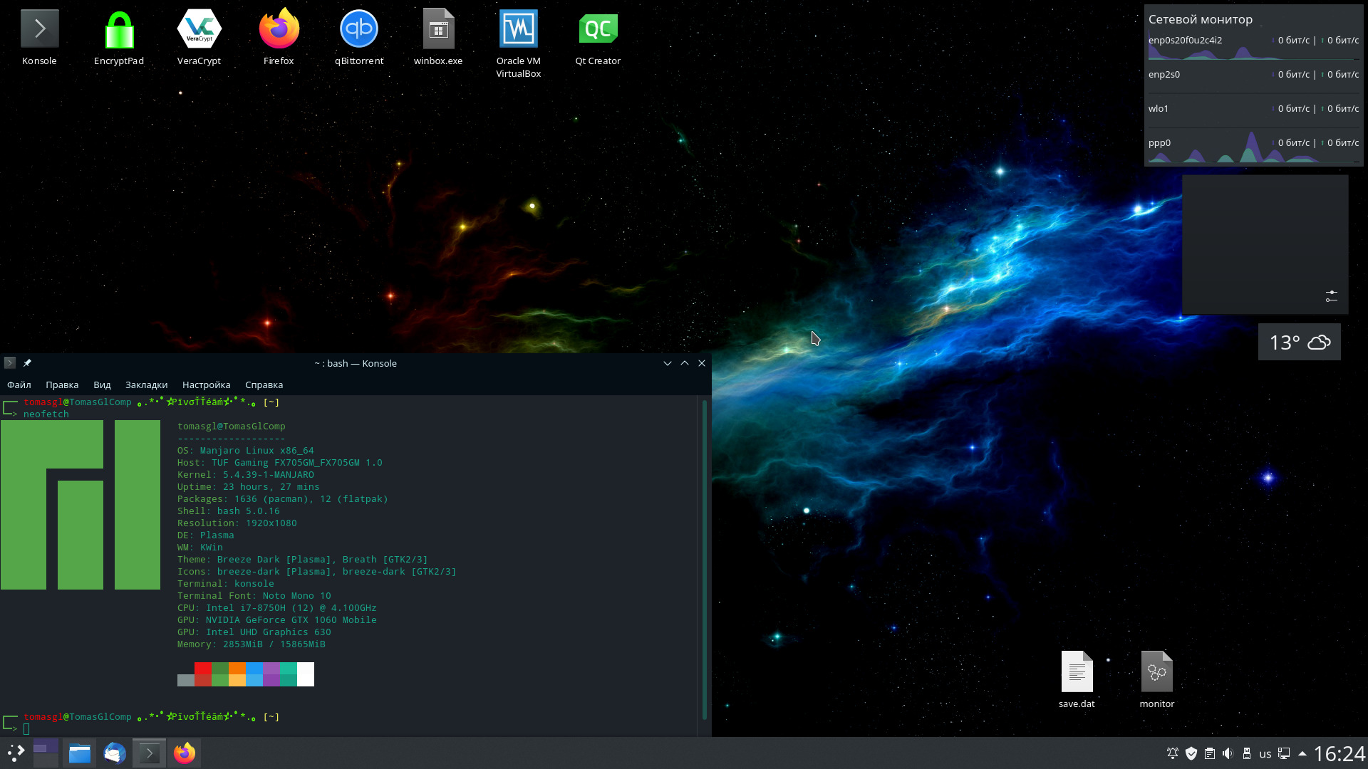The width and height of the screenshot is (1368, 769).
Task: Open the EncryptPad desktop shortcut
Action: [x=119, y=30]
